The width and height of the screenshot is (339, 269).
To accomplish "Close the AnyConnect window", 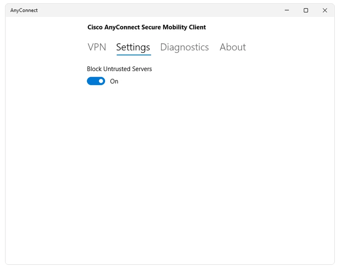I will [326, 10].
